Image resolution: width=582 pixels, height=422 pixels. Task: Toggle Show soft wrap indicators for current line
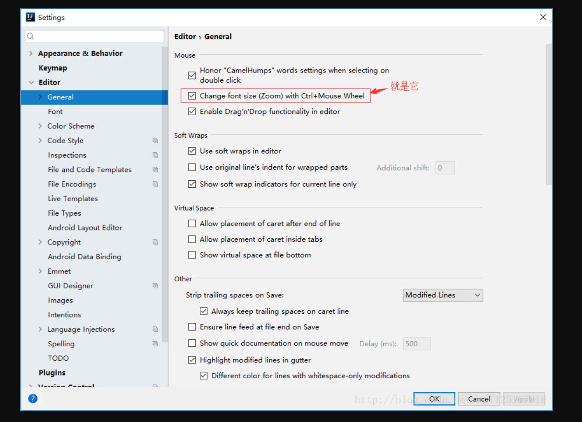[x=192, y=184]
